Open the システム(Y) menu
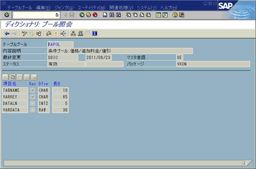Image resolution: width=256 pixels, height=169 pixels. pyautogui.click(x=146, y=8)
